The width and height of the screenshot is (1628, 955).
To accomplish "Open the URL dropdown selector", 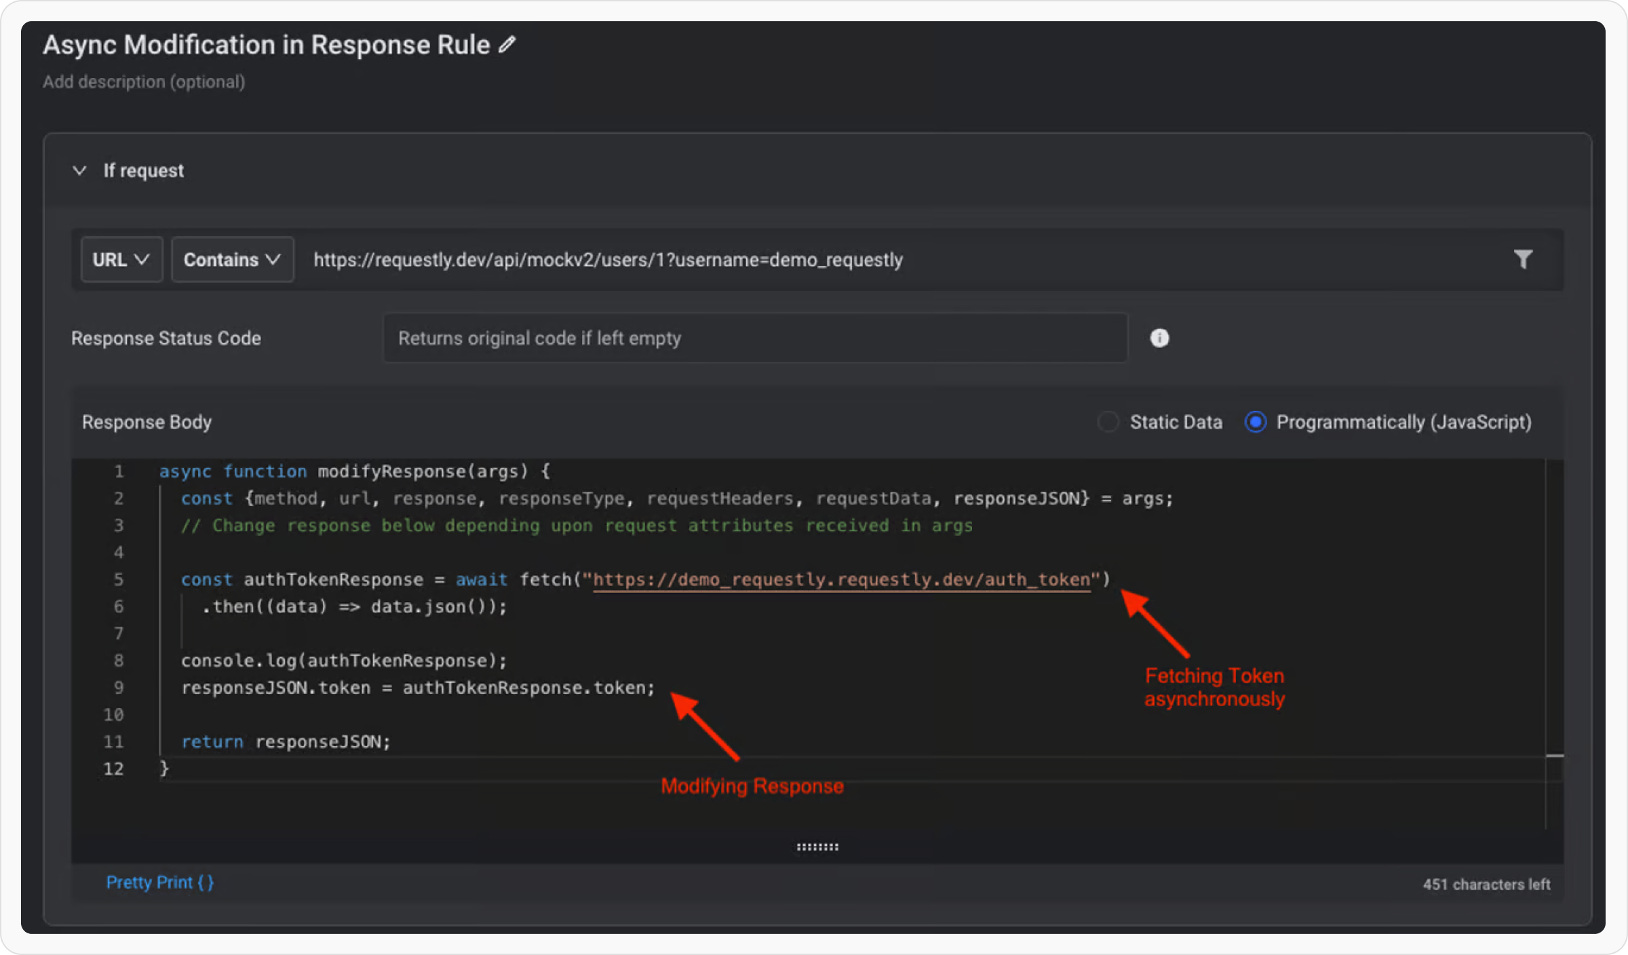I will pyautogui.click(x=121, y=260).
